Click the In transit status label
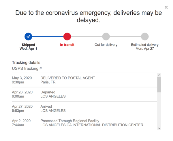173x141 pixels. 67,45
